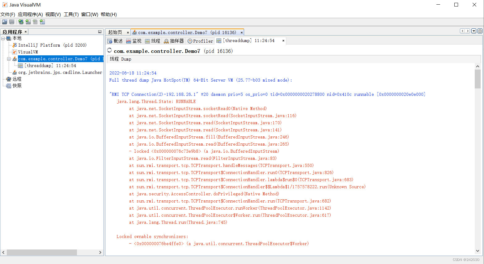Click the 'Full thread dump Java HotSpot' line

(201, 80)
